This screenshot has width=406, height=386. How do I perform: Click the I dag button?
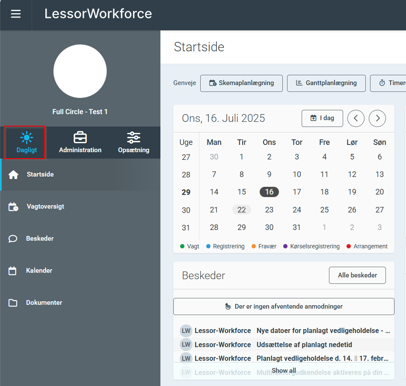(322, 118)
